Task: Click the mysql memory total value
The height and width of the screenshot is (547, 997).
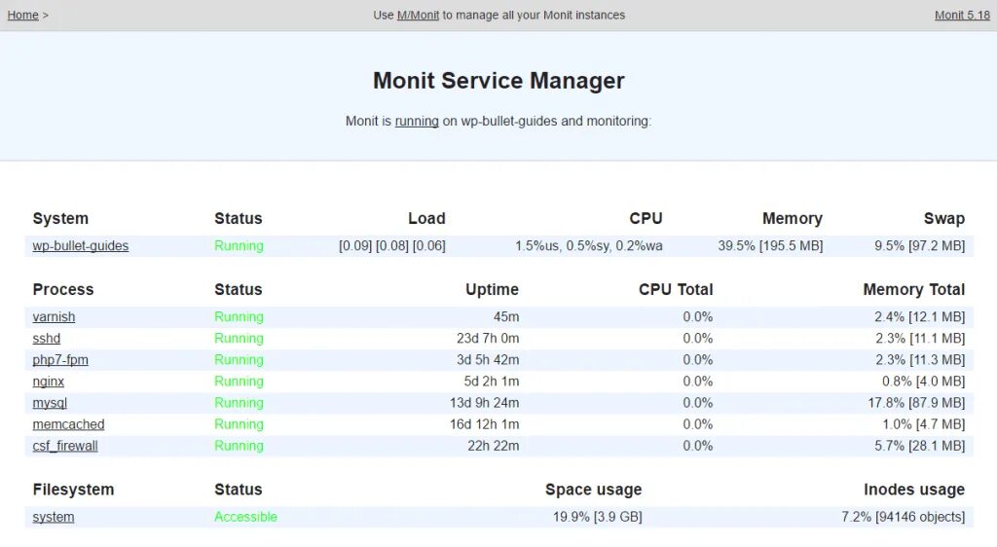Action: [x=916, y=403]
